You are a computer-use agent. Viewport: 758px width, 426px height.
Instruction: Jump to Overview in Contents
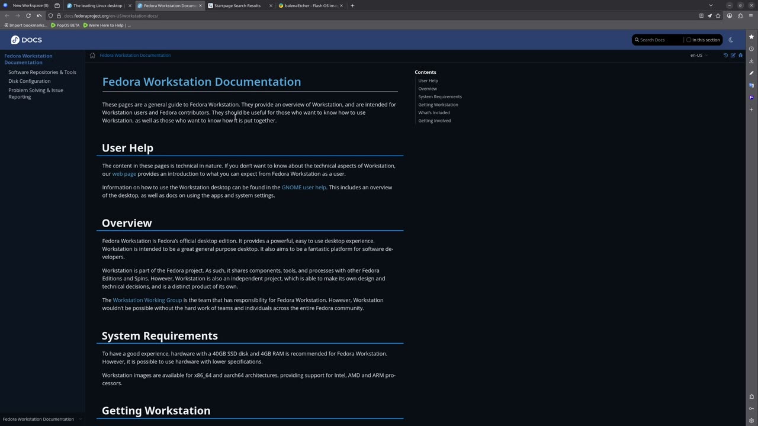tap(428, 89)
